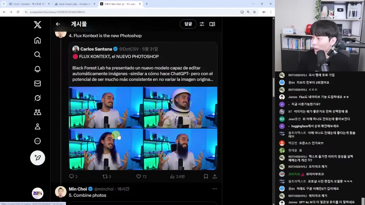Click chat message '오픈소스 인가요??'
The width and height of the screenshot is (365, 205).
(x=311, y=143)
